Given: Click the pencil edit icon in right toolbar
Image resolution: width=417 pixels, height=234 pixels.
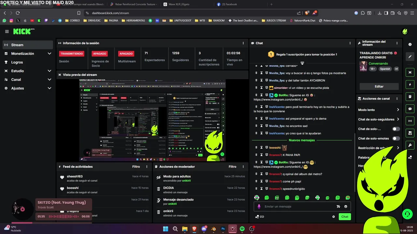Looking at the screenshot, I should coord(410,57).
